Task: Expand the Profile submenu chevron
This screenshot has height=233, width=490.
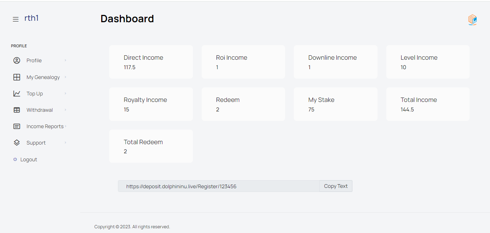Action: [x=66, y=60]
